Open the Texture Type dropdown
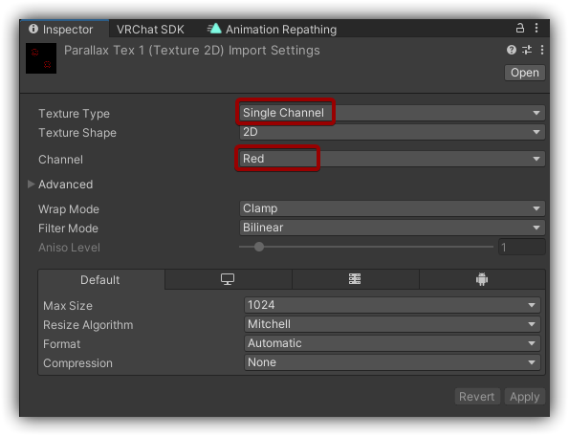The height and width of the screenshot is (436, 569). [x=392, y=113]
